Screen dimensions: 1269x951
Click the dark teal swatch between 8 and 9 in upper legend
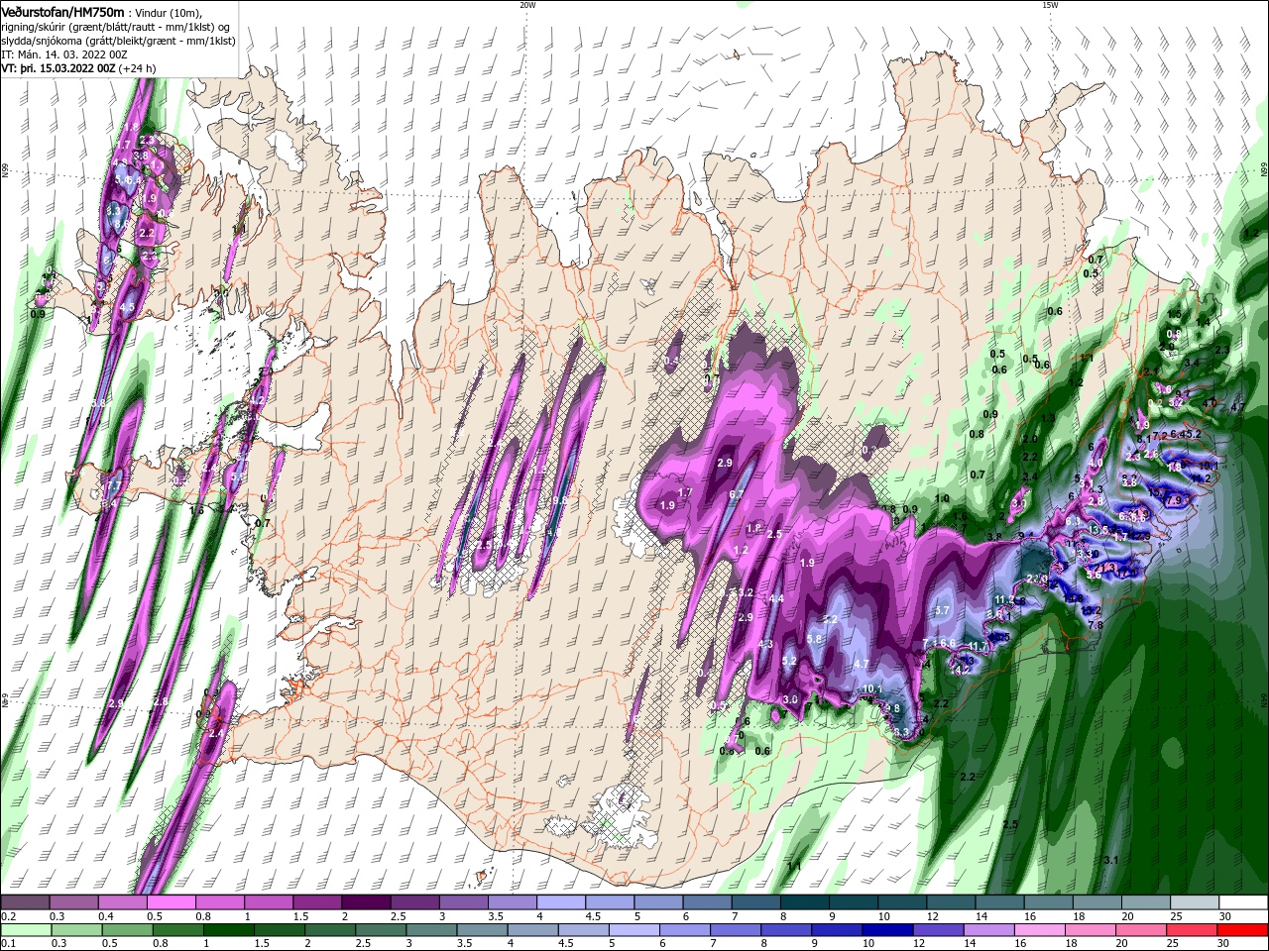pyautogui.click(x=804, y=902)
